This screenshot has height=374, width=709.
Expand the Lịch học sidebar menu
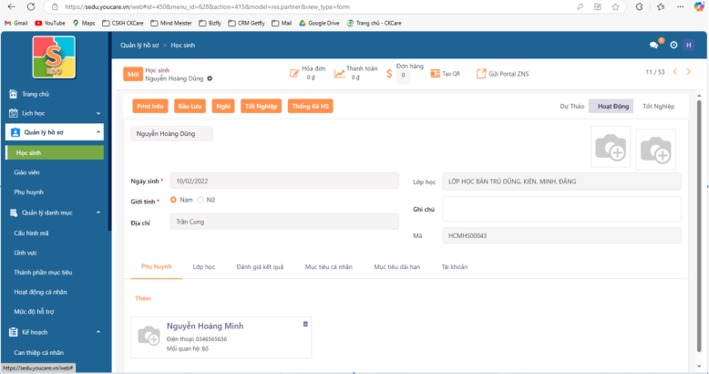point(55,113)
